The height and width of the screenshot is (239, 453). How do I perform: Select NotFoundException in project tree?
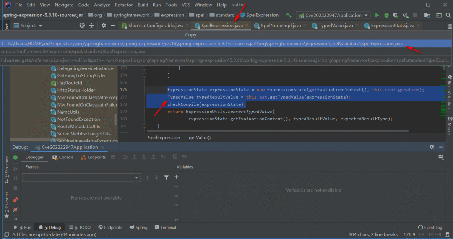[78, 119]
